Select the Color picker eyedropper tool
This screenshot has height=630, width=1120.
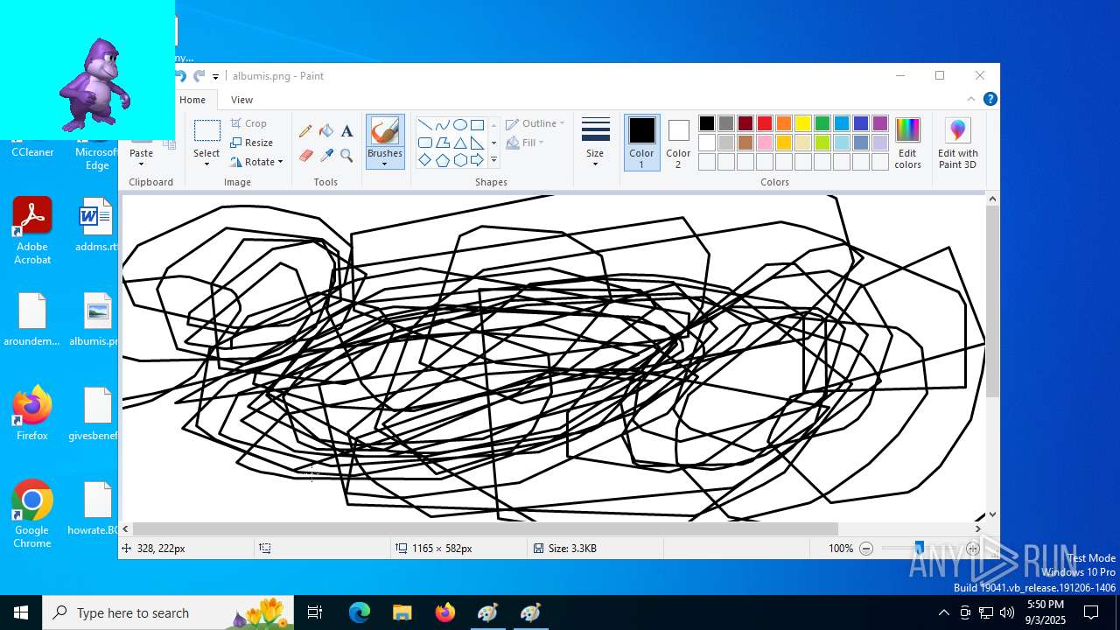(x=326, y=156)
